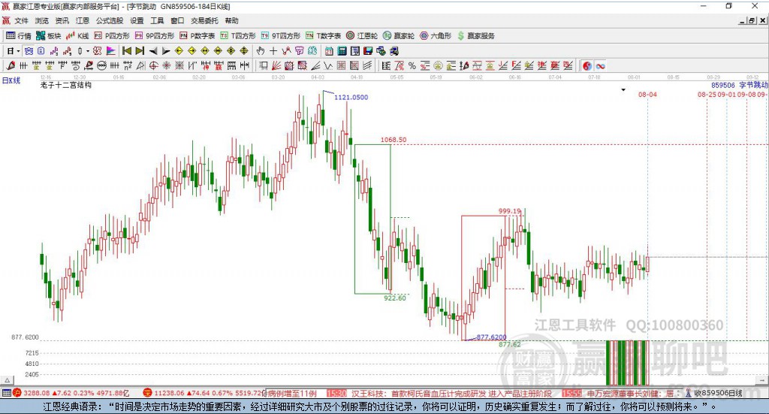Open the T数字表 number table

point(323,36)
